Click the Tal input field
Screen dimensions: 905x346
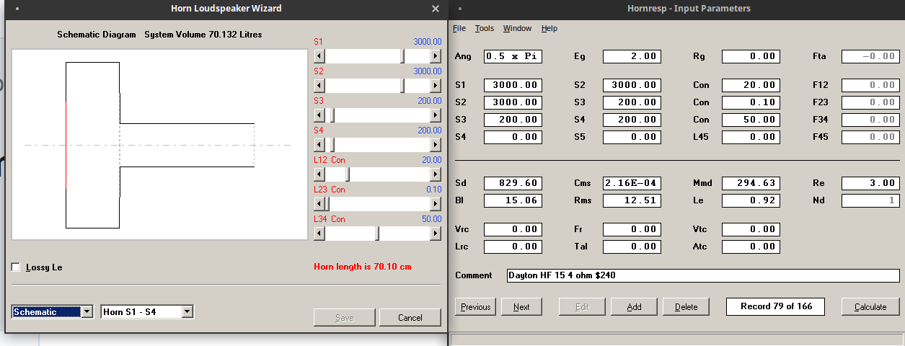[632, 247]
